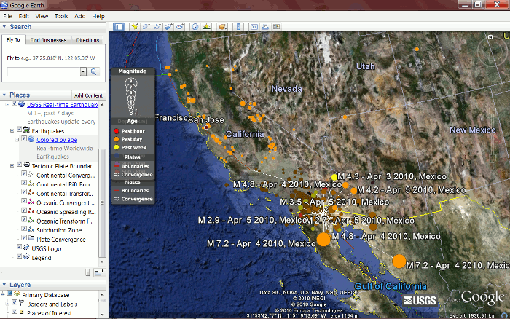The image size is (510, 319).
Task: Collapse the Earthquakes tree node
Action: point(12,130)
